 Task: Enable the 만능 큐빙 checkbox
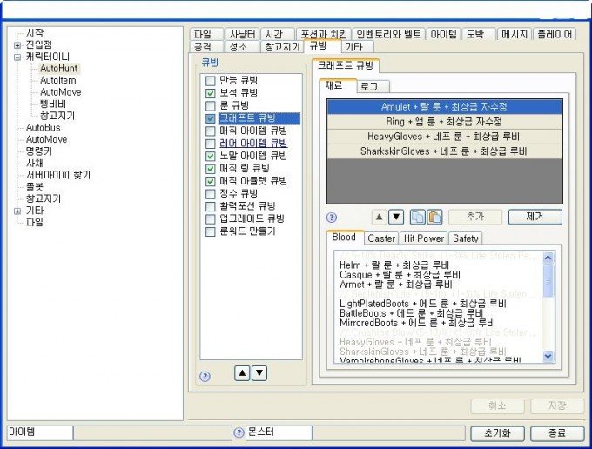[x=211, y=79]
